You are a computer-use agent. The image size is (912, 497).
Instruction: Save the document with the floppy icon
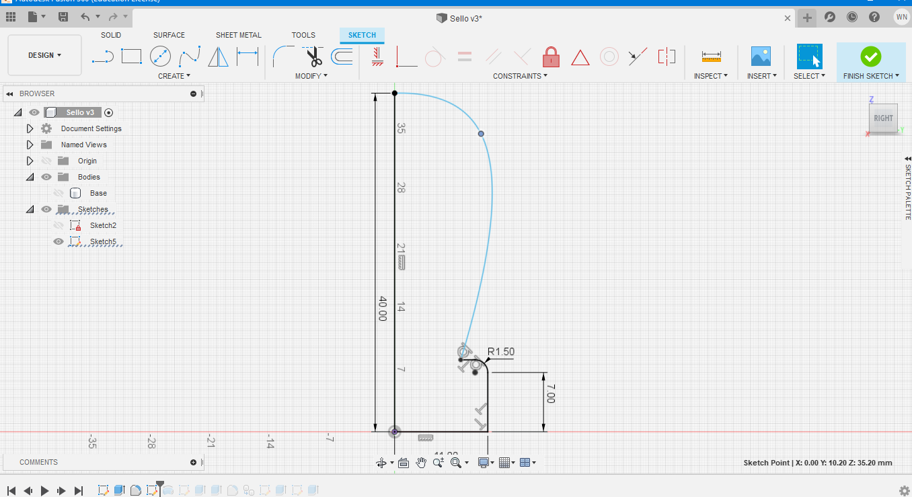pyautogui.click(x=63, y=17)
